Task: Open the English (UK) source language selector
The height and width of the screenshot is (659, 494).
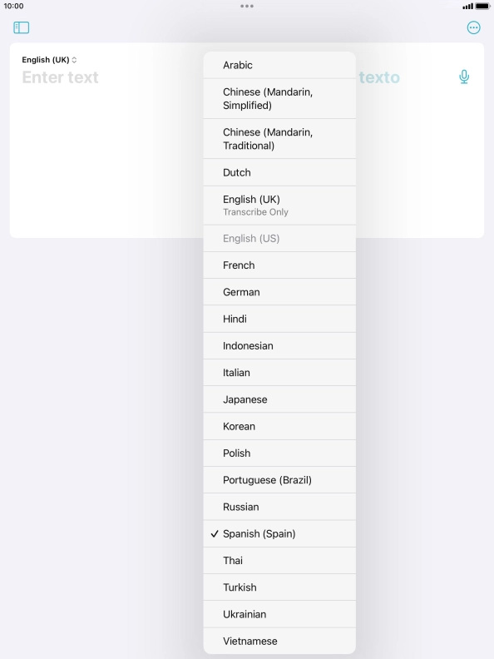Action: click(x=49, y=60)
